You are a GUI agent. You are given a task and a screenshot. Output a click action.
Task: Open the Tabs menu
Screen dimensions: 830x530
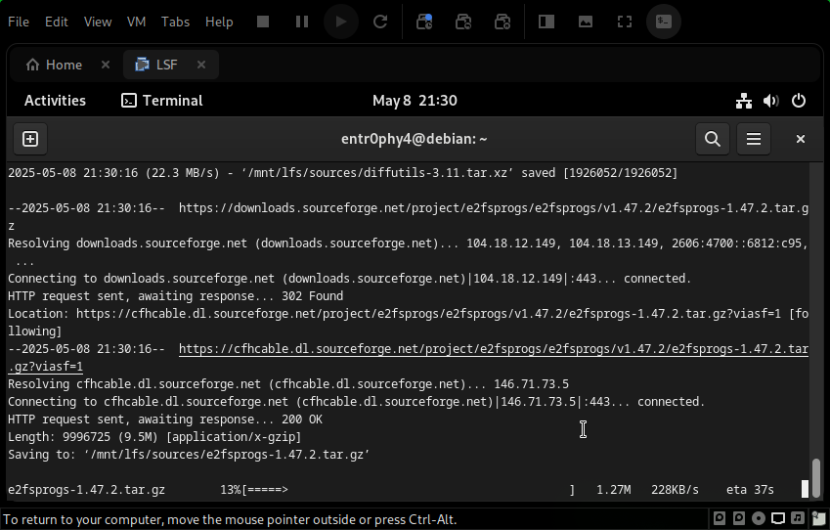coord(175,22)
